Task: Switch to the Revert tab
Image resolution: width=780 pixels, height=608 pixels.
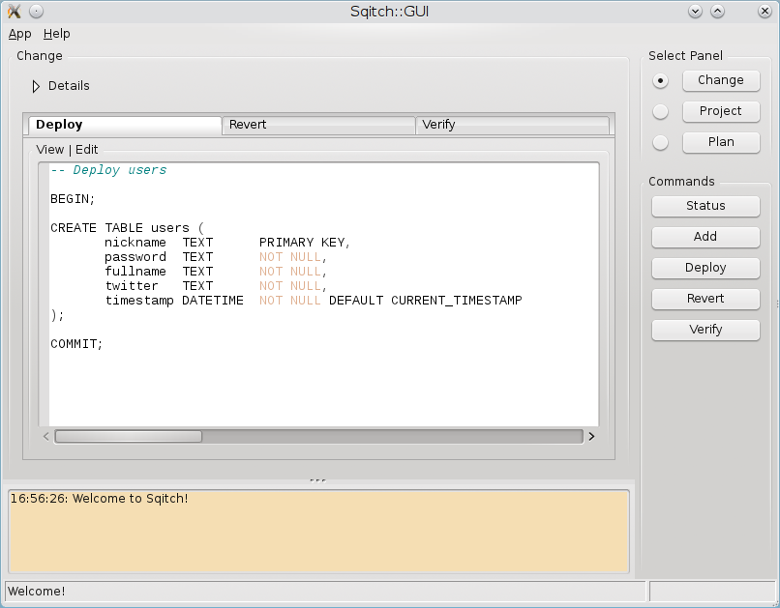Action: point(317,125)
